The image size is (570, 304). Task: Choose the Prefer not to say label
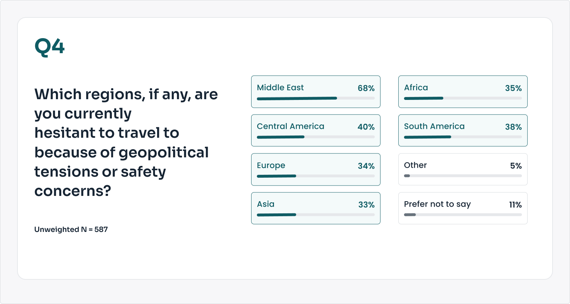click(x=437, y=204)
